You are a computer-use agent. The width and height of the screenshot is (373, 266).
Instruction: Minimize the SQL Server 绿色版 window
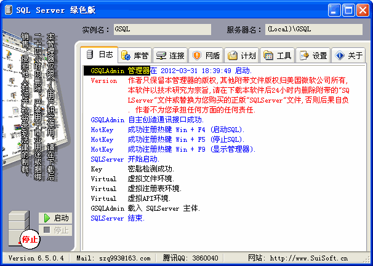coord(333,10)
